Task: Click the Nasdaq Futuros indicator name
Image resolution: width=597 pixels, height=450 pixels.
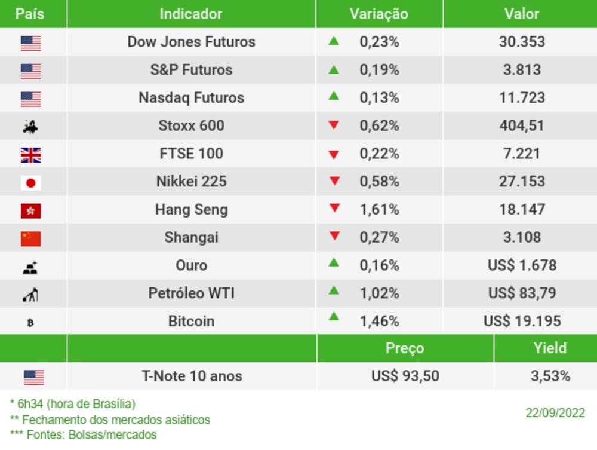Action: (191, 97)
